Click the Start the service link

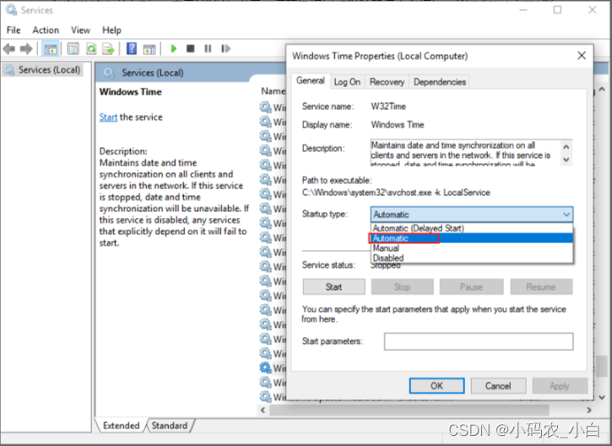click(x=108, y=117)
